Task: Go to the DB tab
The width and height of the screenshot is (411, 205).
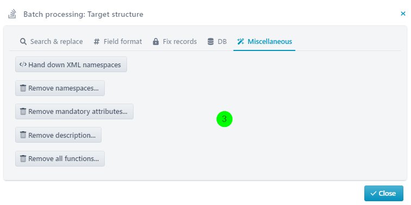Action: pos(217,42)
